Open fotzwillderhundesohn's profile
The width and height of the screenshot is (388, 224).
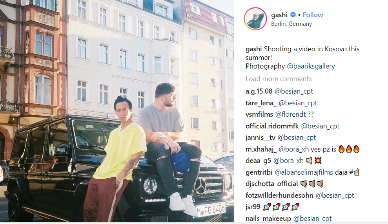pos(279,195)
